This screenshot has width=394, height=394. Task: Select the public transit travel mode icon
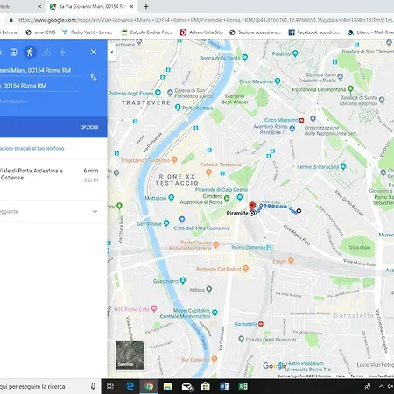tap(13, 53)
